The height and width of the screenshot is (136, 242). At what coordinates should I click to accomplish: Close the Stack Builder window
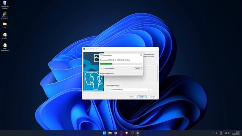(157, 49)
